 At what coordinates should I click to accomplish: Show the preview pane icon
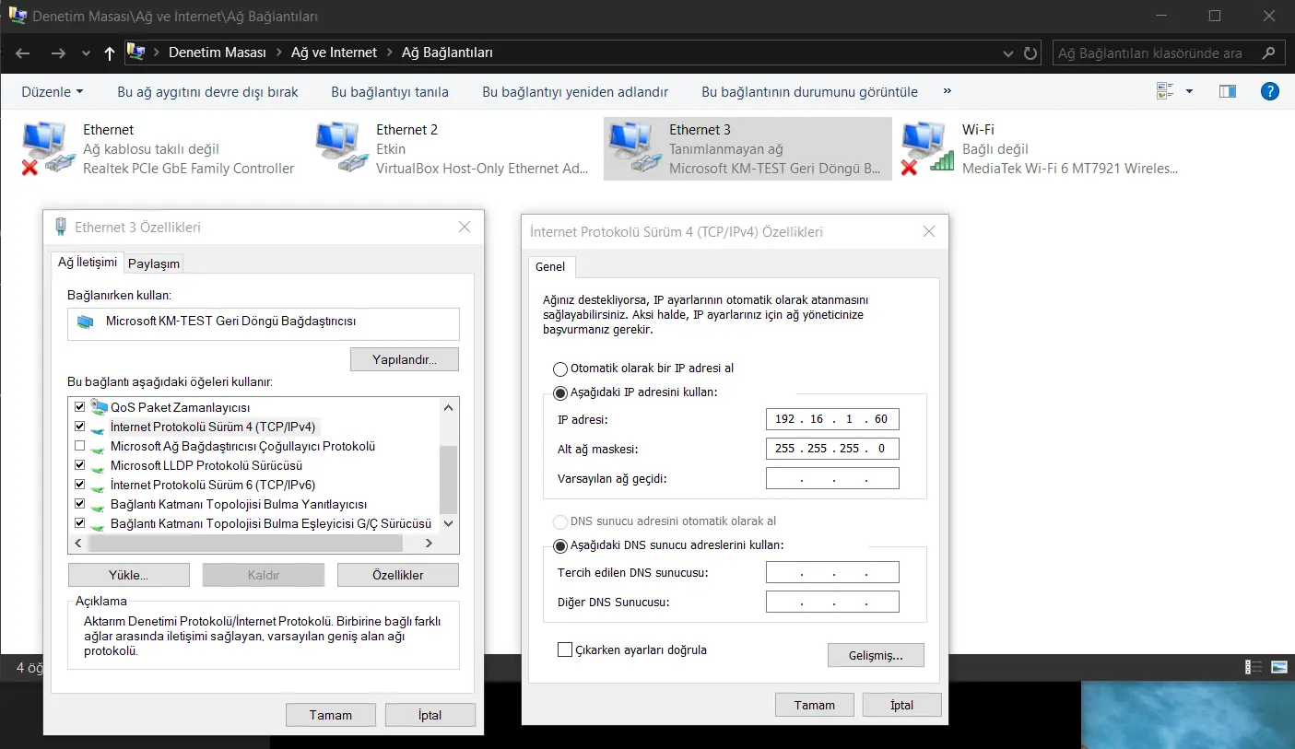[x=1227, y=90]
